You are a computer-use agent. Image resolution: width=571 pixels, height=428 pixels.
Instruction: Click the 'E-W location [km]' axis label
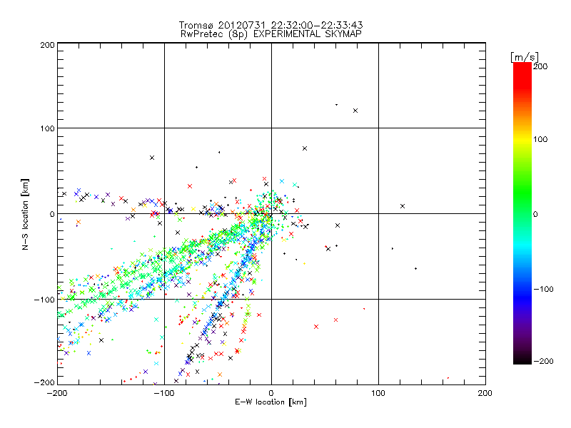pos(271,402)
